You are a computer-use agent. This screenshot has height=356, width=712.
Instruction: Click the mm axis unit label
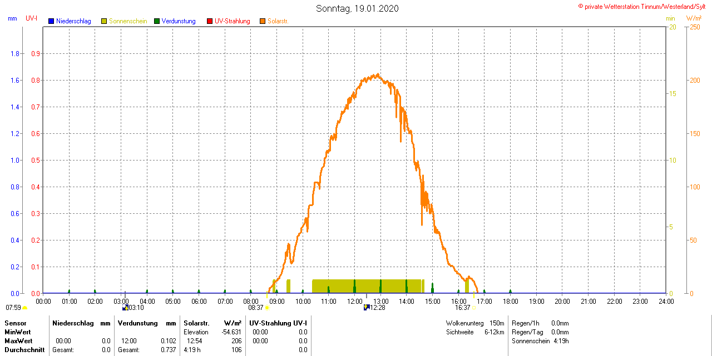pos(12,18)
